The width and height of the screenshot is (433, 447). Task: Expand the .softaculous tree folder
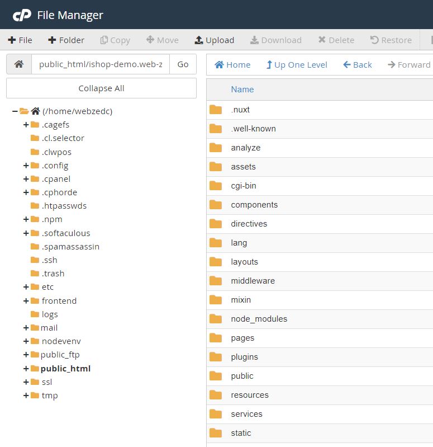click(x=26, y=233)
